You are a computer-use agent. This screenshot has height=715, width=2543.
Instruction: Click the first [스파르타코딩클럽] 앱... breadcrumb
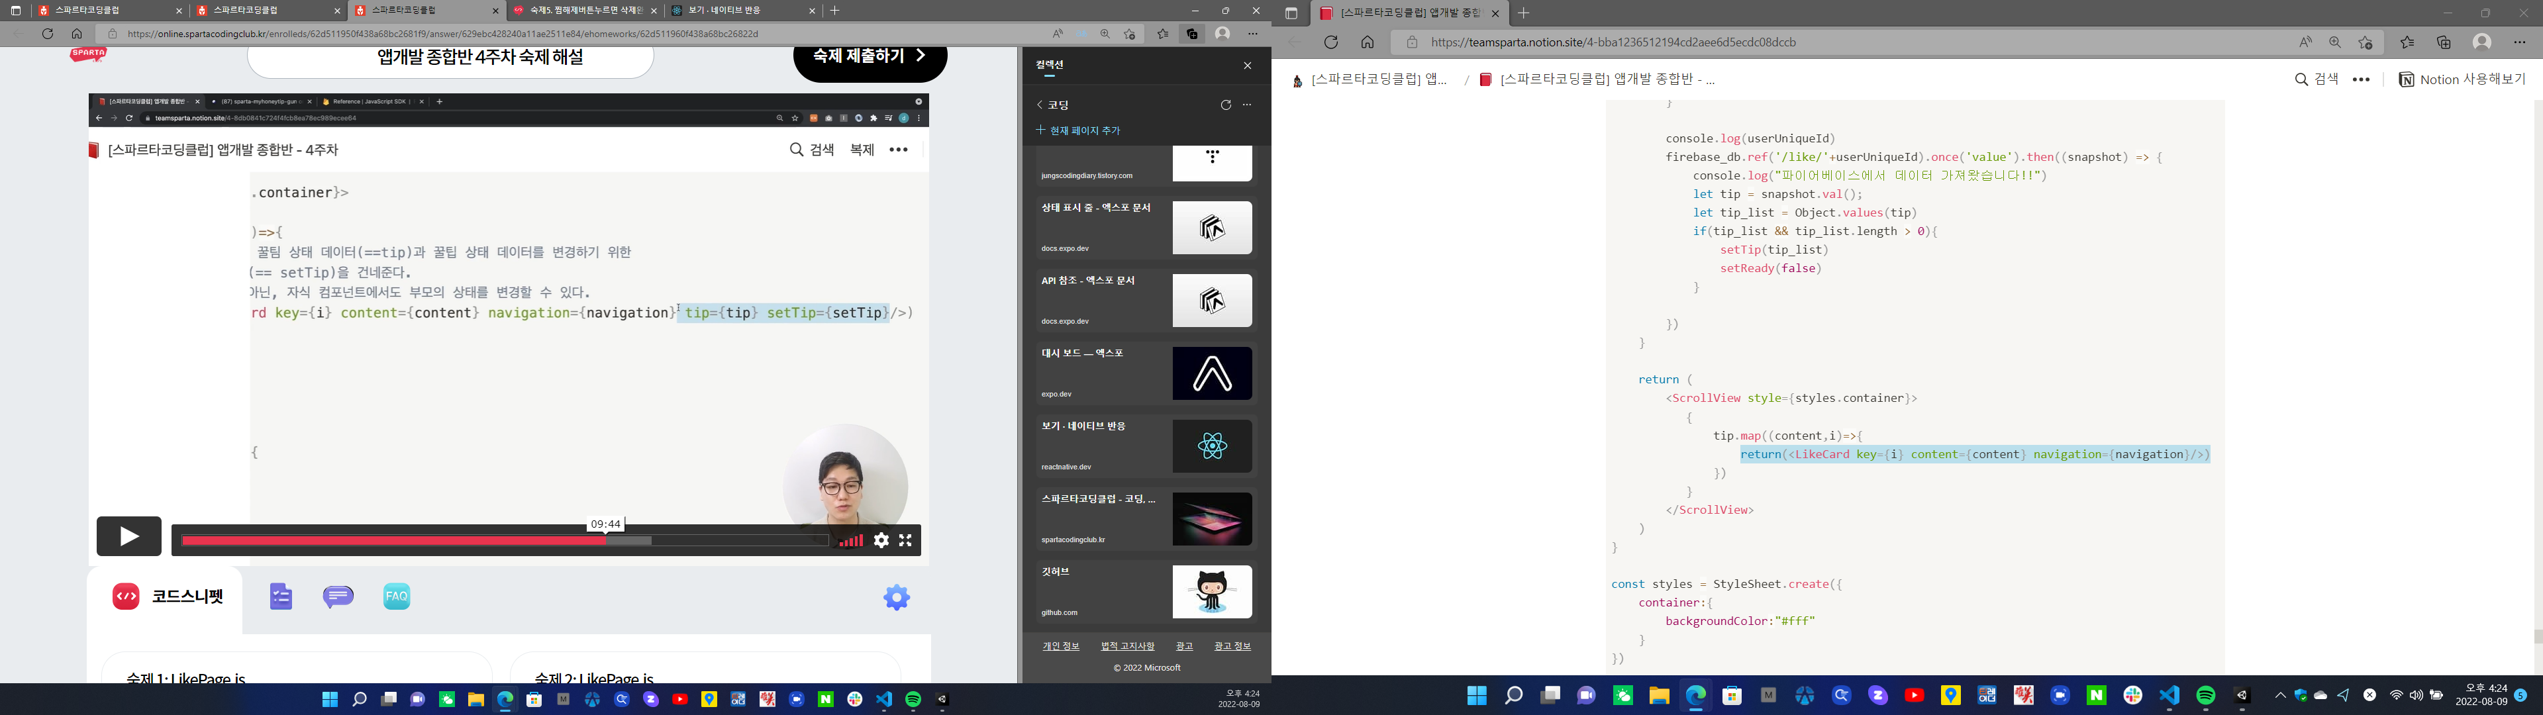1370,80
